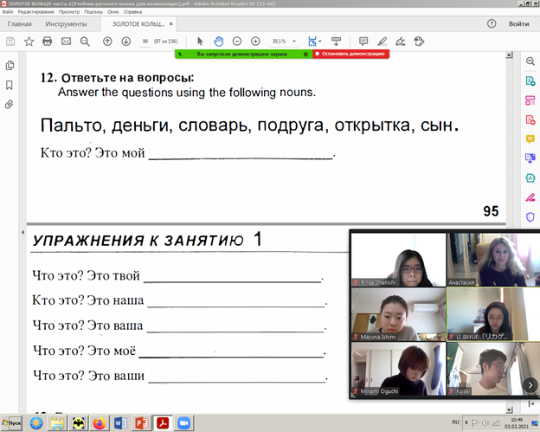Viewport: 540px width, 432px height.
Task: Go to previous page with up arrow
Action: coord(106,41)
